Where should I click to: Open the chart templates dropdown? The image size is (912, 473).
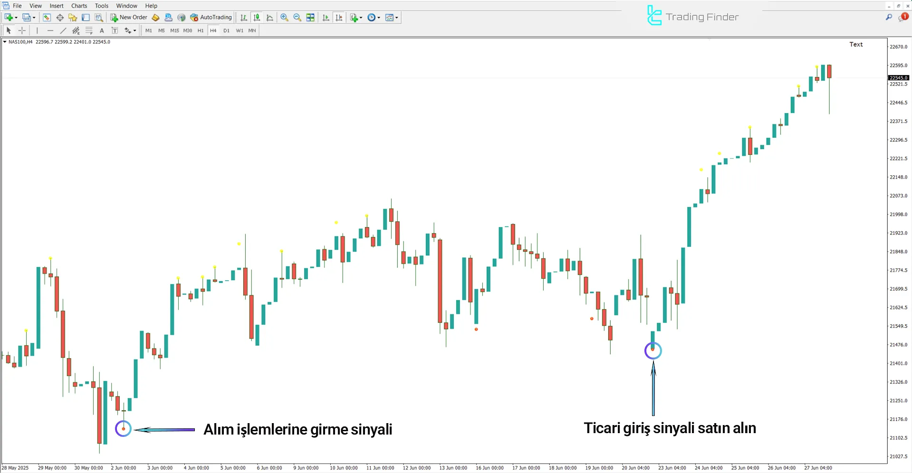point(396,18)
